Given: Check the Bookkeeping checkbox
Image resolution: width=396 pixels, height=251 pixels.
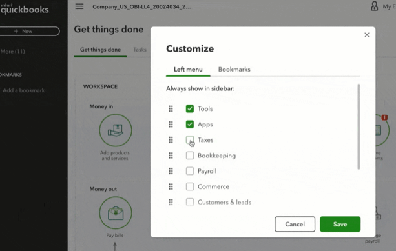Looking at the screenshot, I should (x=190, y=156).
